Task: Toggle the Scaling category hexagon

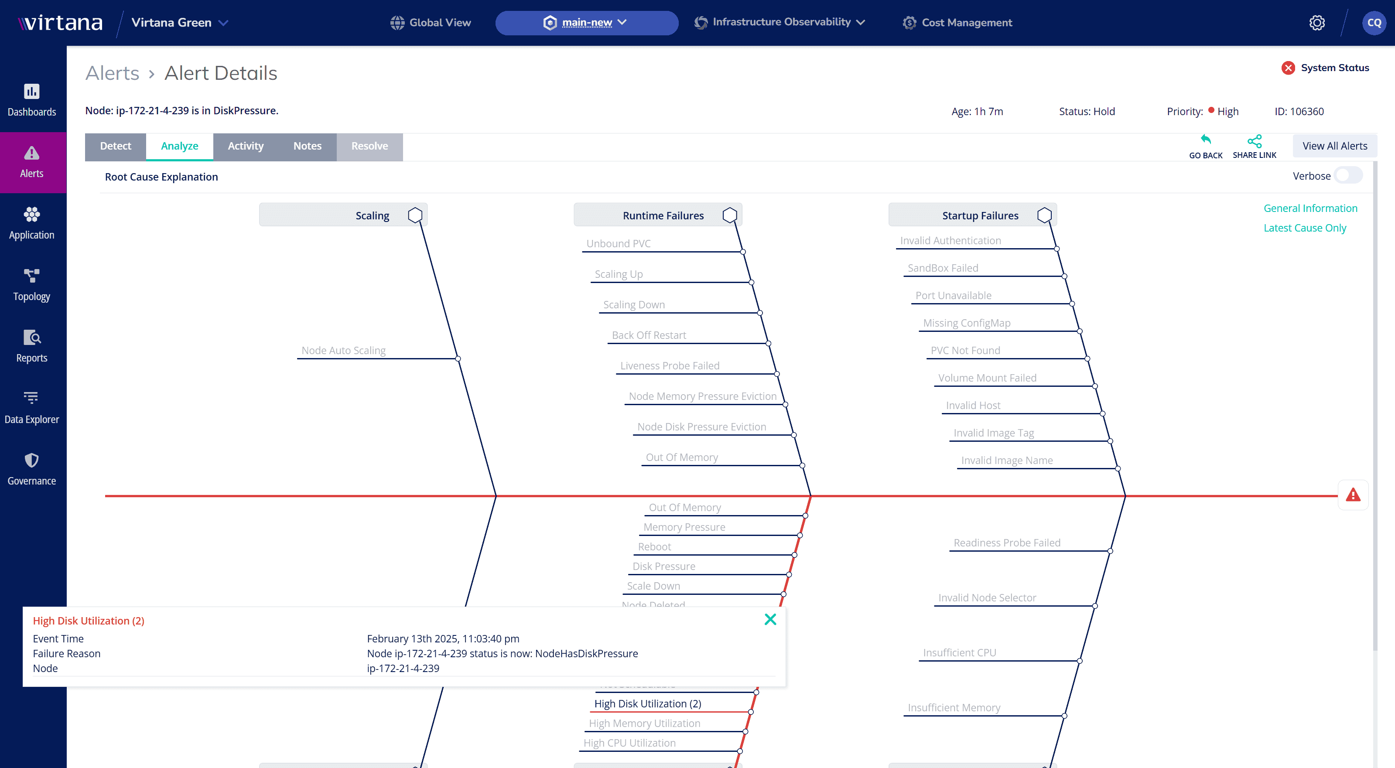Action: [415, 215]
